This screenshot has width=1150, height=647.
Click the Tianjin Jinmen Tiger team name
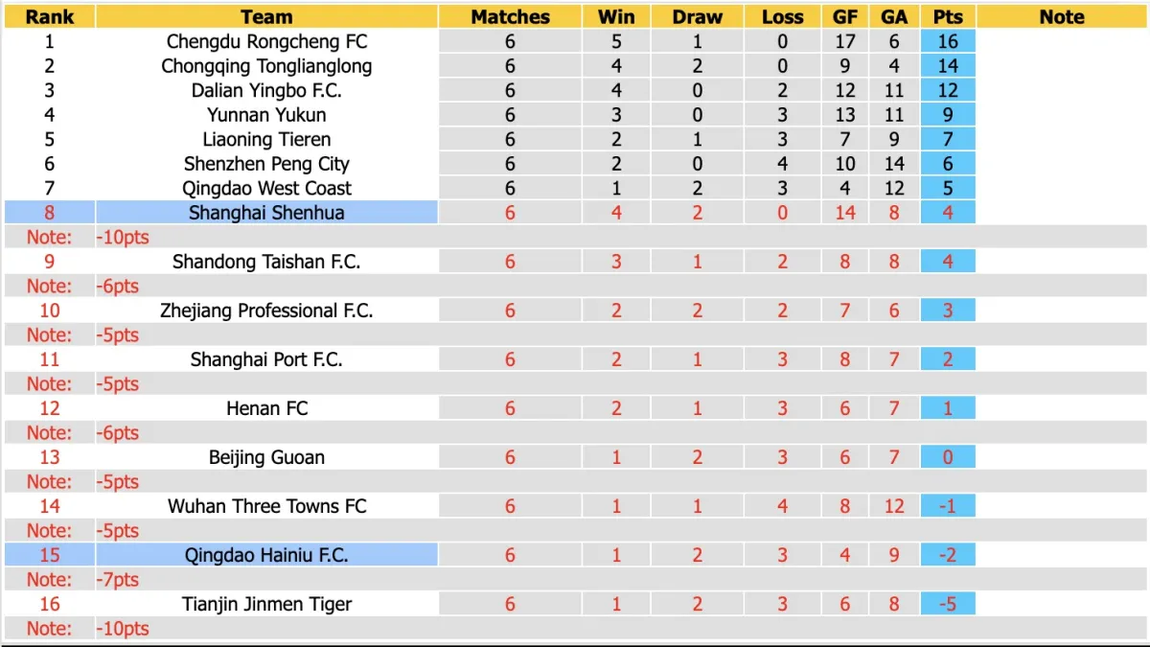pos(266,604)
